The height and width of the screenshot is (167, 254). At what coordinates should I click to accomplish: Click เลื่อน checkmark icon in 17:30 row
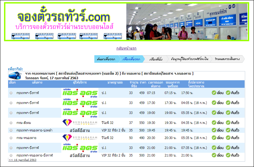[214, 103]
